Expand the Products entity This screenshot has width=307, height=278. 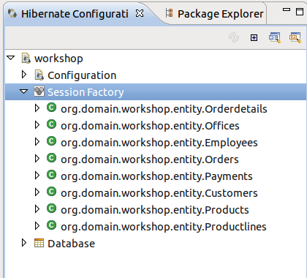coord(37,209)
